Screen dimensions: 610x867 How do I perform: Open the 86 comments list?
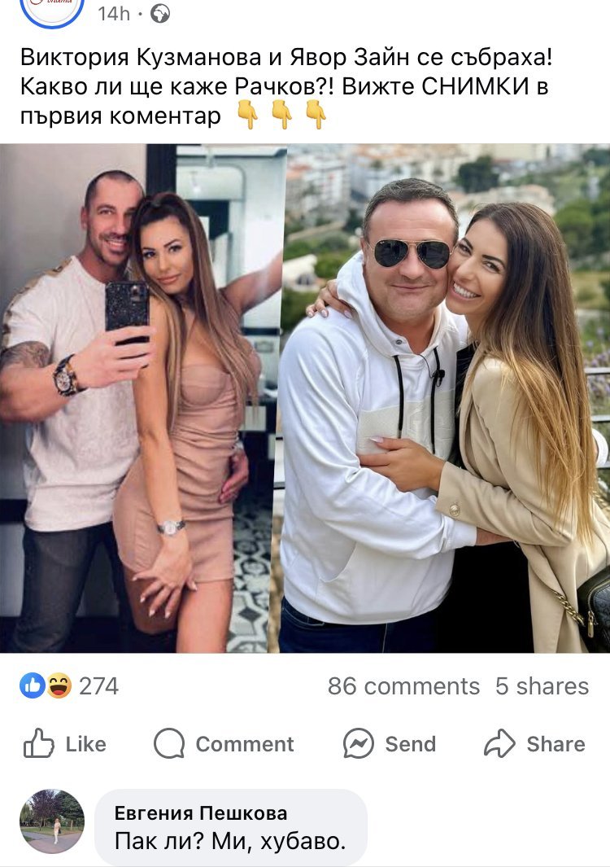(403, 686)
